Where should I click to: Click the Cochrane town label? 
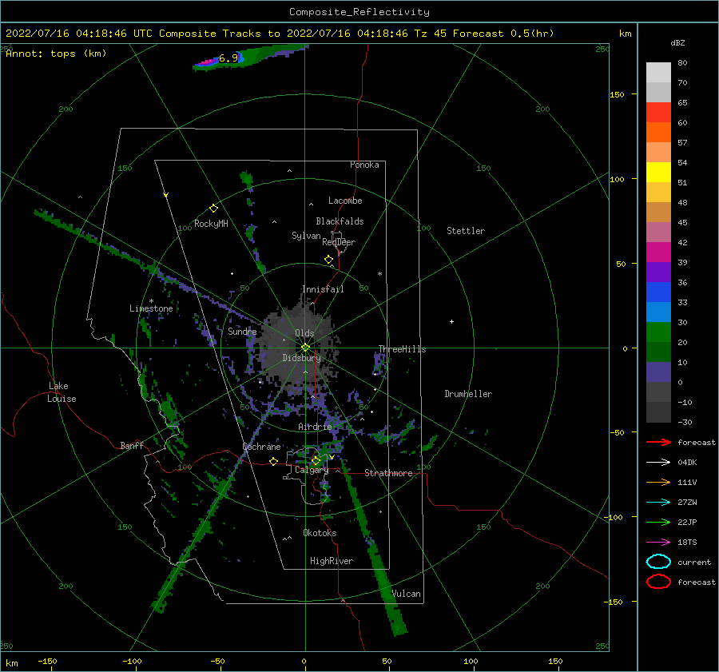(261, 447)
